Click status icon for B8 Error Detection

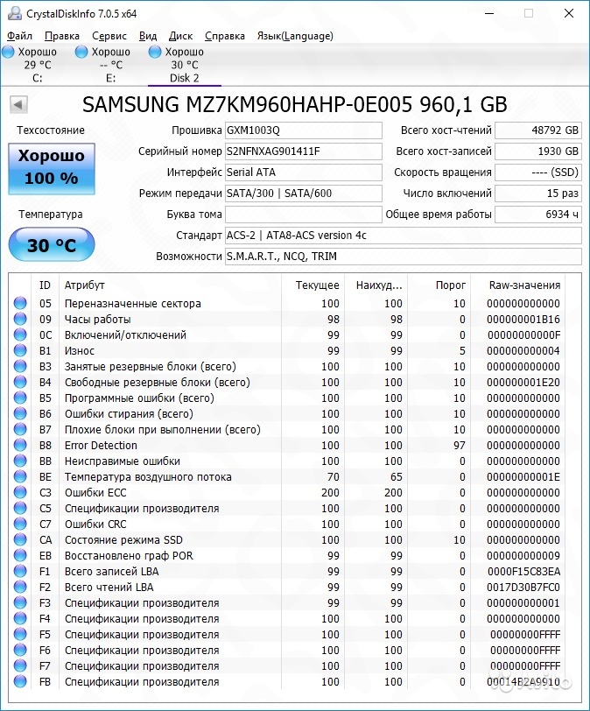point(20,445)
